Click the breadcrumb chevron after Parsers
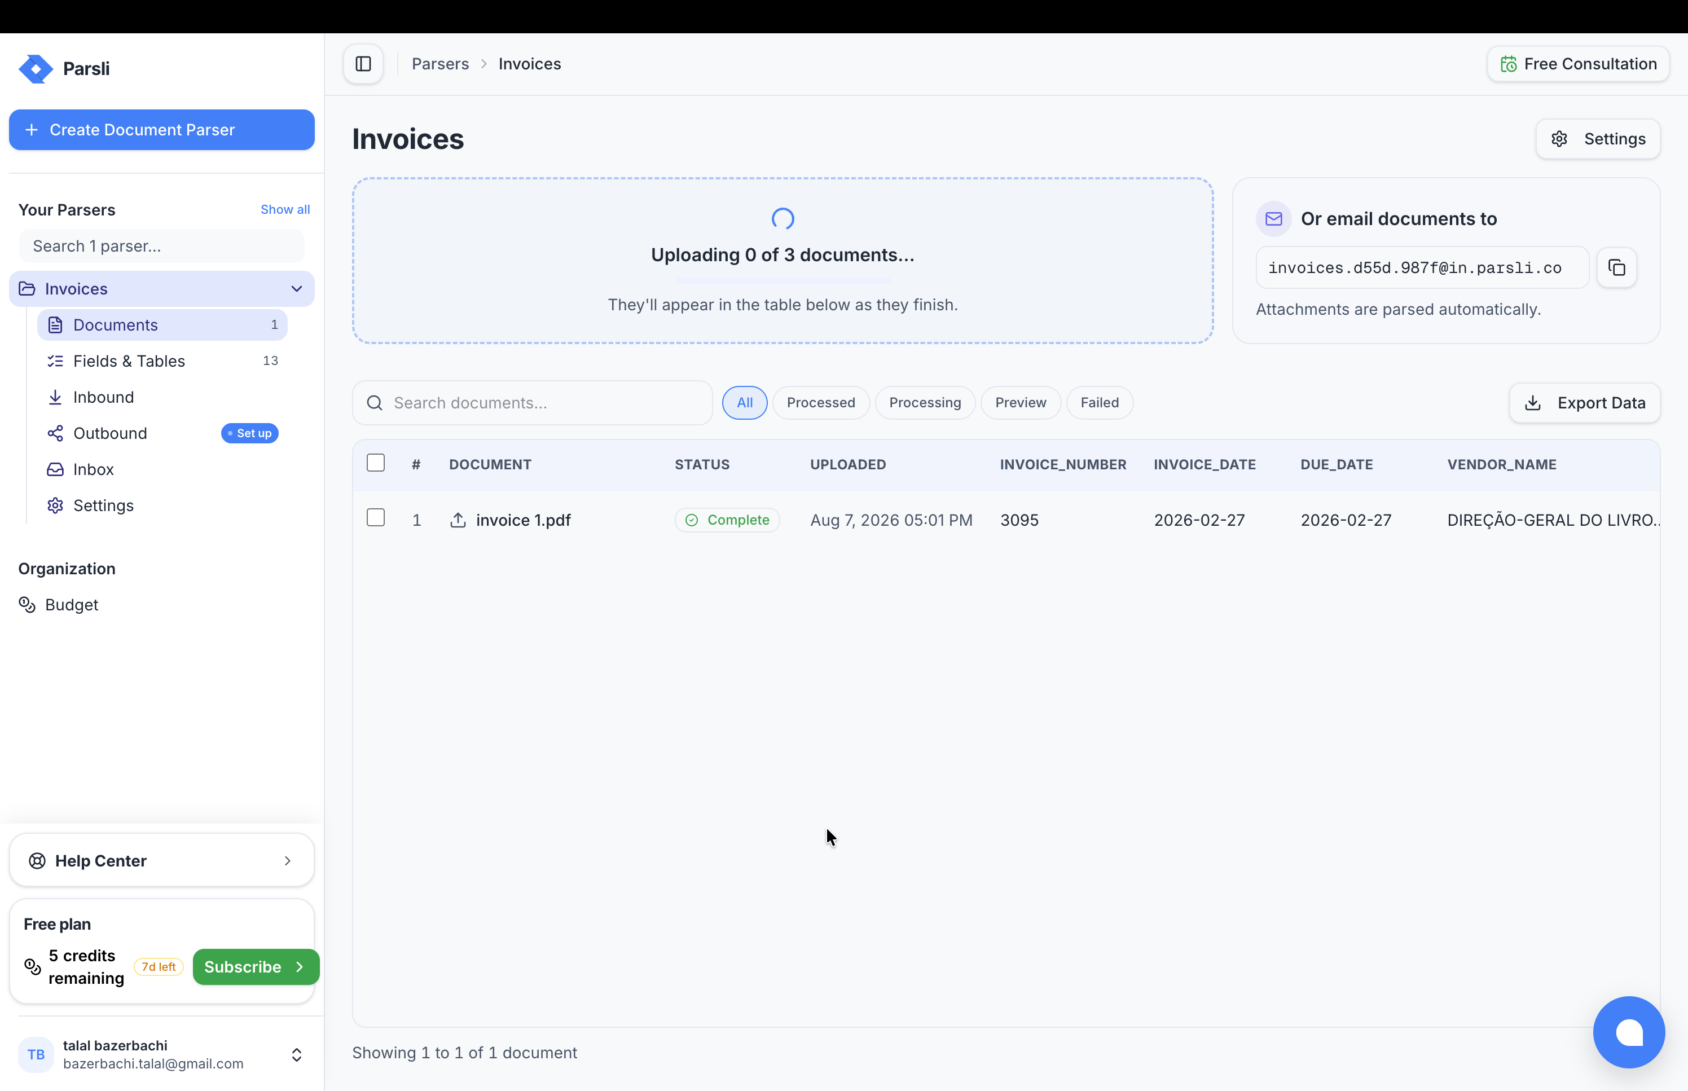Image resolution: width=1688 pixels, height=1091 pixels. point(484,64)
